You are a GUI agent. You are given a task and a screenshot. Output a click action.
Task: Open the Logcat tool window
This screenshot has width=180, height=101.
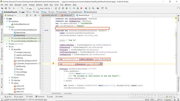(x=19, y=97)
